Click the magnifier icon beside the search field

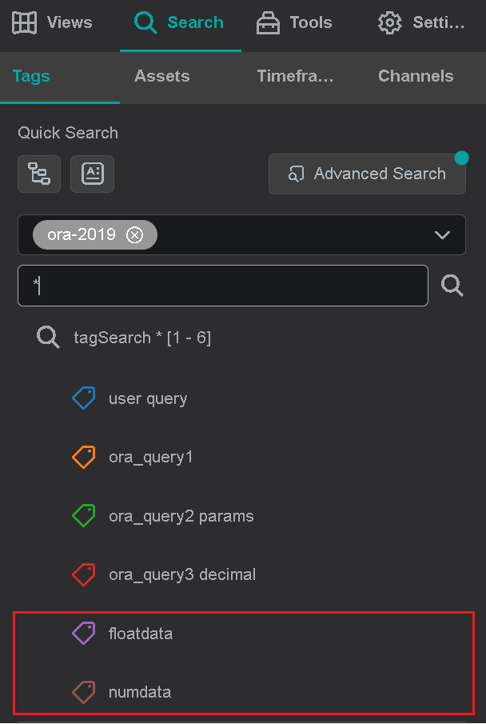(x=452, y=286)
